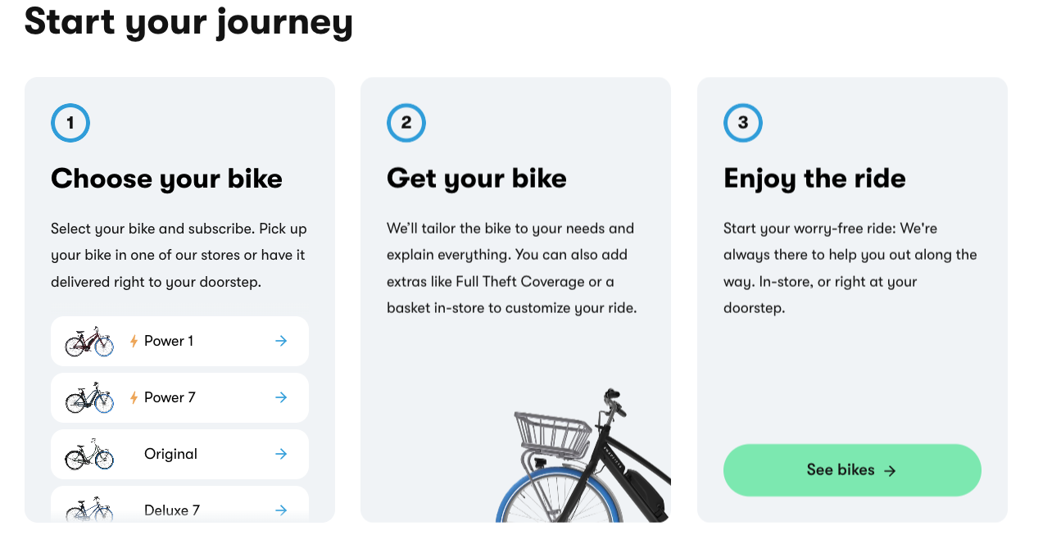Screen dimensions: 1061x544
Task: Click the lightning bolt icon beside Power 7
Action: [x=134, y=397]
